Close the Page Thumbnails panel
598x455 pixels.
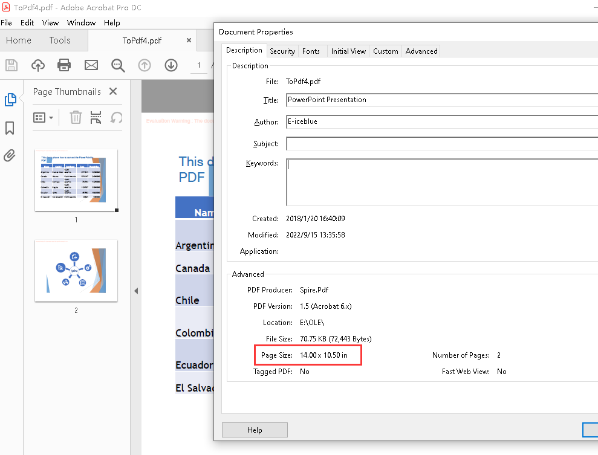(x=113, y=91)
